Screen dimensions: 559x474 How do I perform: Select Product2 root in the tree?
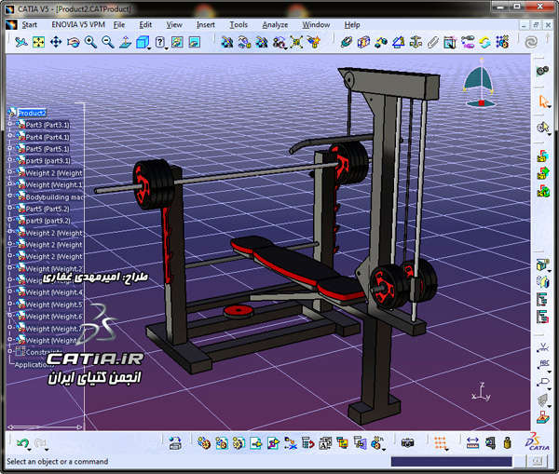click(32, 113)
